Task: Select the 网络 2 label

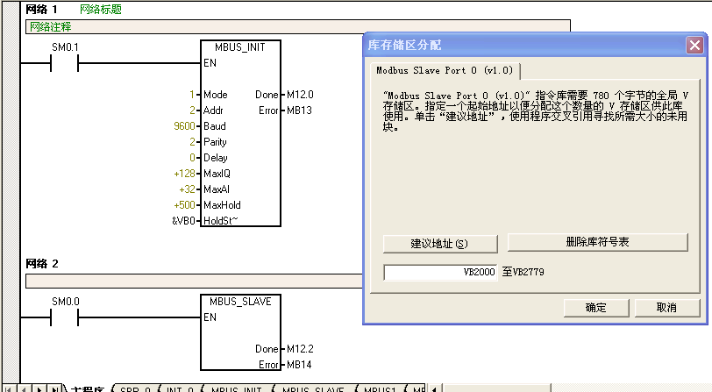Action: (x=42, y=264)
